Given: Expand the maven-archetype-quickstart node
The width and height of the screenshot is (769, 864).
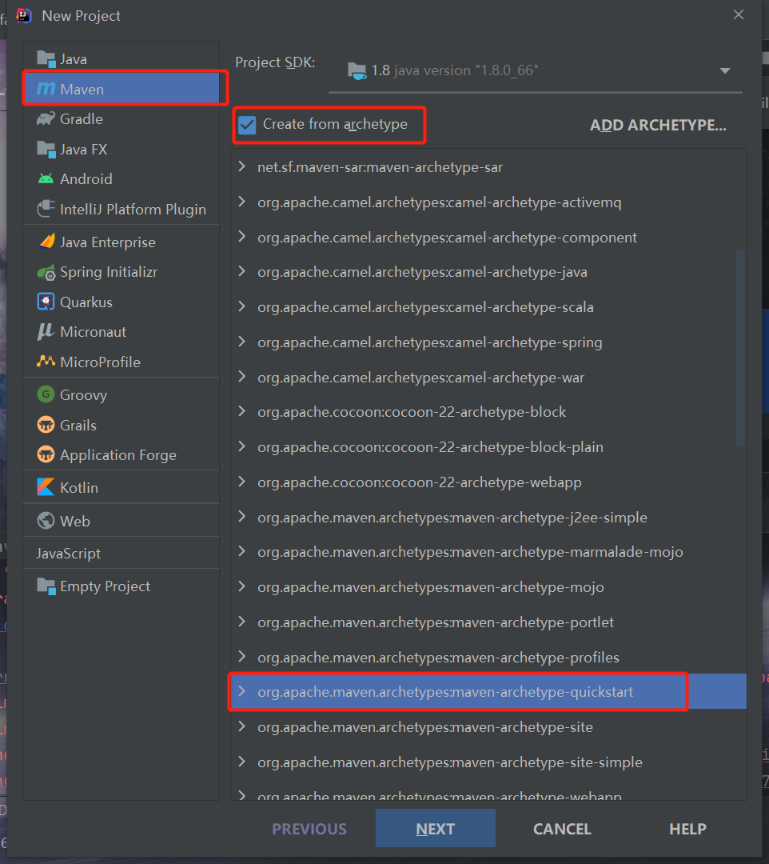Looking at the screenshot, I should pyautogui.click(x=241, y=691).
